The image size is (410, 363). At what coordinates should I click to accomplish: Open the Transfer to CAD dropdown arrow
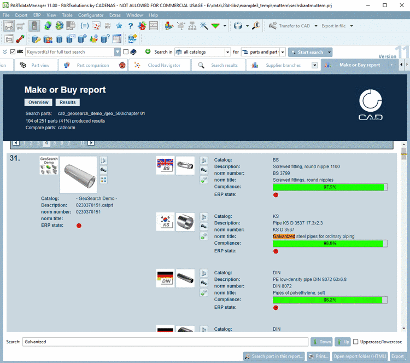(x=316, y=26)
